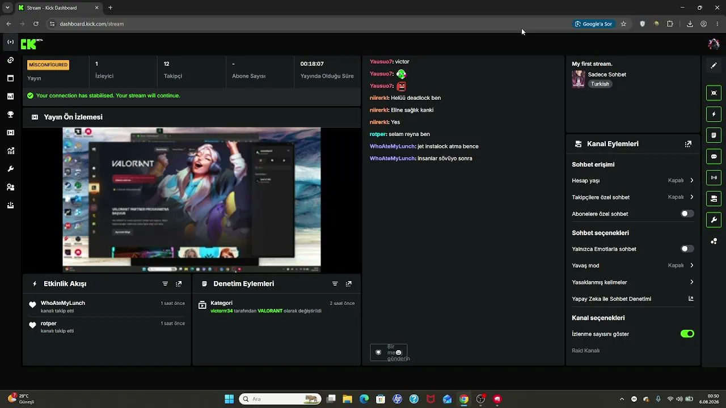
Task: Click the bar chart icon in left sidebar
Action: coord(10,96)
